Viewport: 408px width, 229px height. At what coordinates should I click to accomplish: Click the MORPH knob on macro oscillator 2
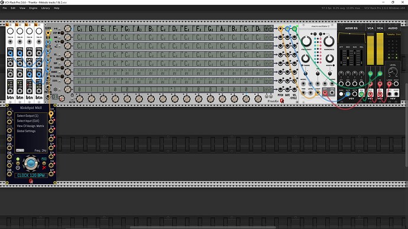(330, 58)
